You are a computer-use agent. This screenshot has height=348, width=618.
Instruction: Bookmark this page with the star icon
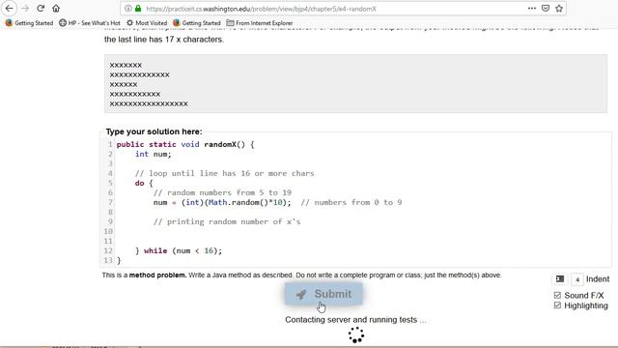pyautogui.click(x=559, y=9)
